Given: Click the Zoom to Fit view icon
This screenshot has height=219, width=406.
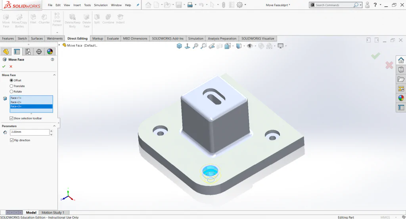Looking at the screenshot, I should click(x=195, y=46).
